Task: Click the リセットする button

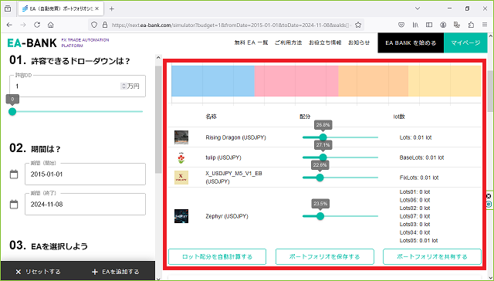Action: 38,272
